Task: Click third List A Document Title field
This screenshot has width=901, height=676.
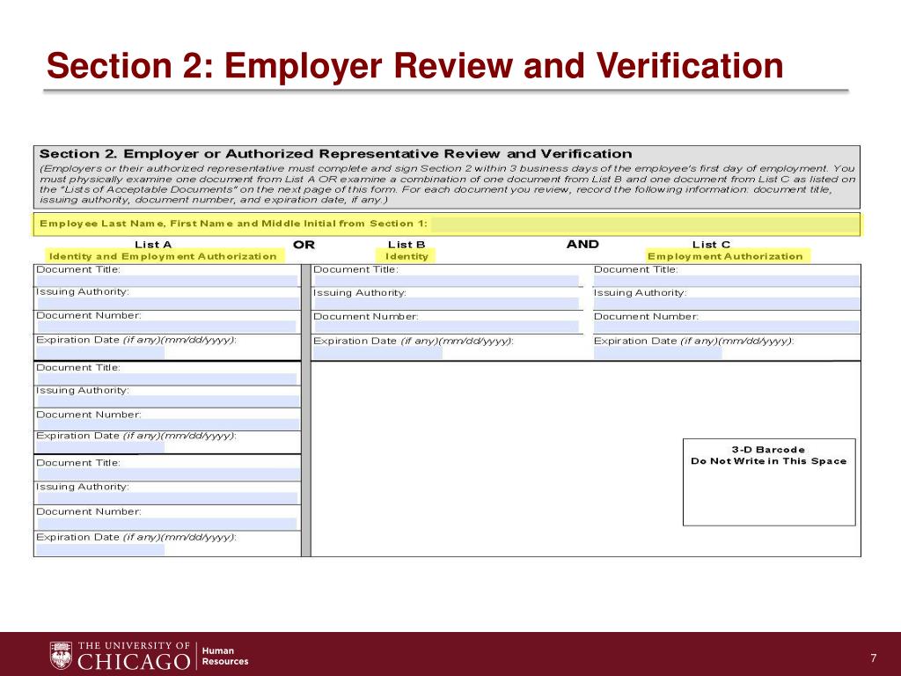Action: [168, 474]
